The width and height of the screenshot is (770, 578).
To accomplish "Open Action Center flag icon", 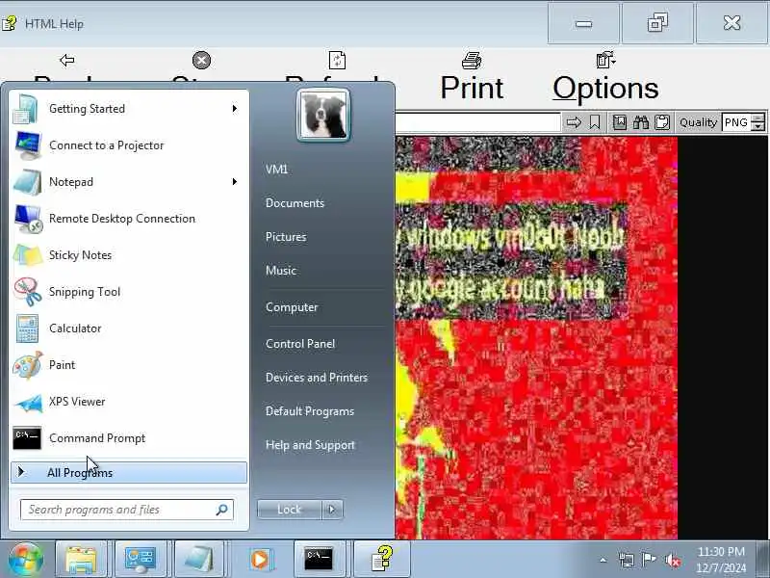I will [x=649, y=560].
